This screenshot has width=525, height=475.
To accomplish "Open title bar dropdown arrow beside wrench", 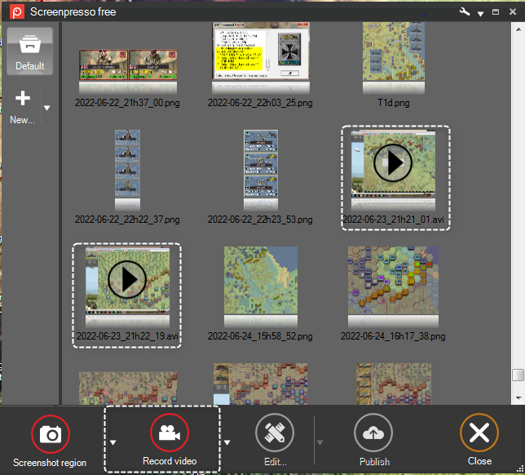I will 480,14.
